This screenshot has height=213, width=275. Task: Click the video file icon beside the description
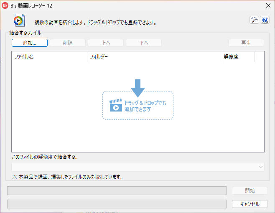pos(19,21)
